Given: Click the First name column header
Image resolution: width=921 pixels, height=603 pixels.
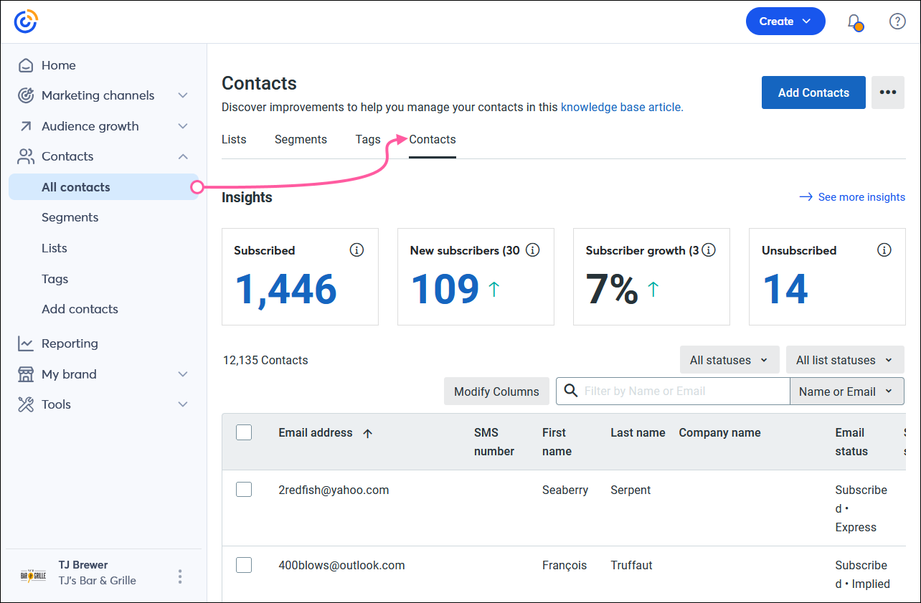Looking at the screenshot, I should point(557,442).
